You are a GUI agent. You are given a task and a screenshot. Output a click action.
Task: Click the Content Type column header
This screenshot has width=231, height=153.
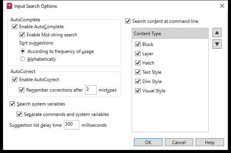[170, 33]
